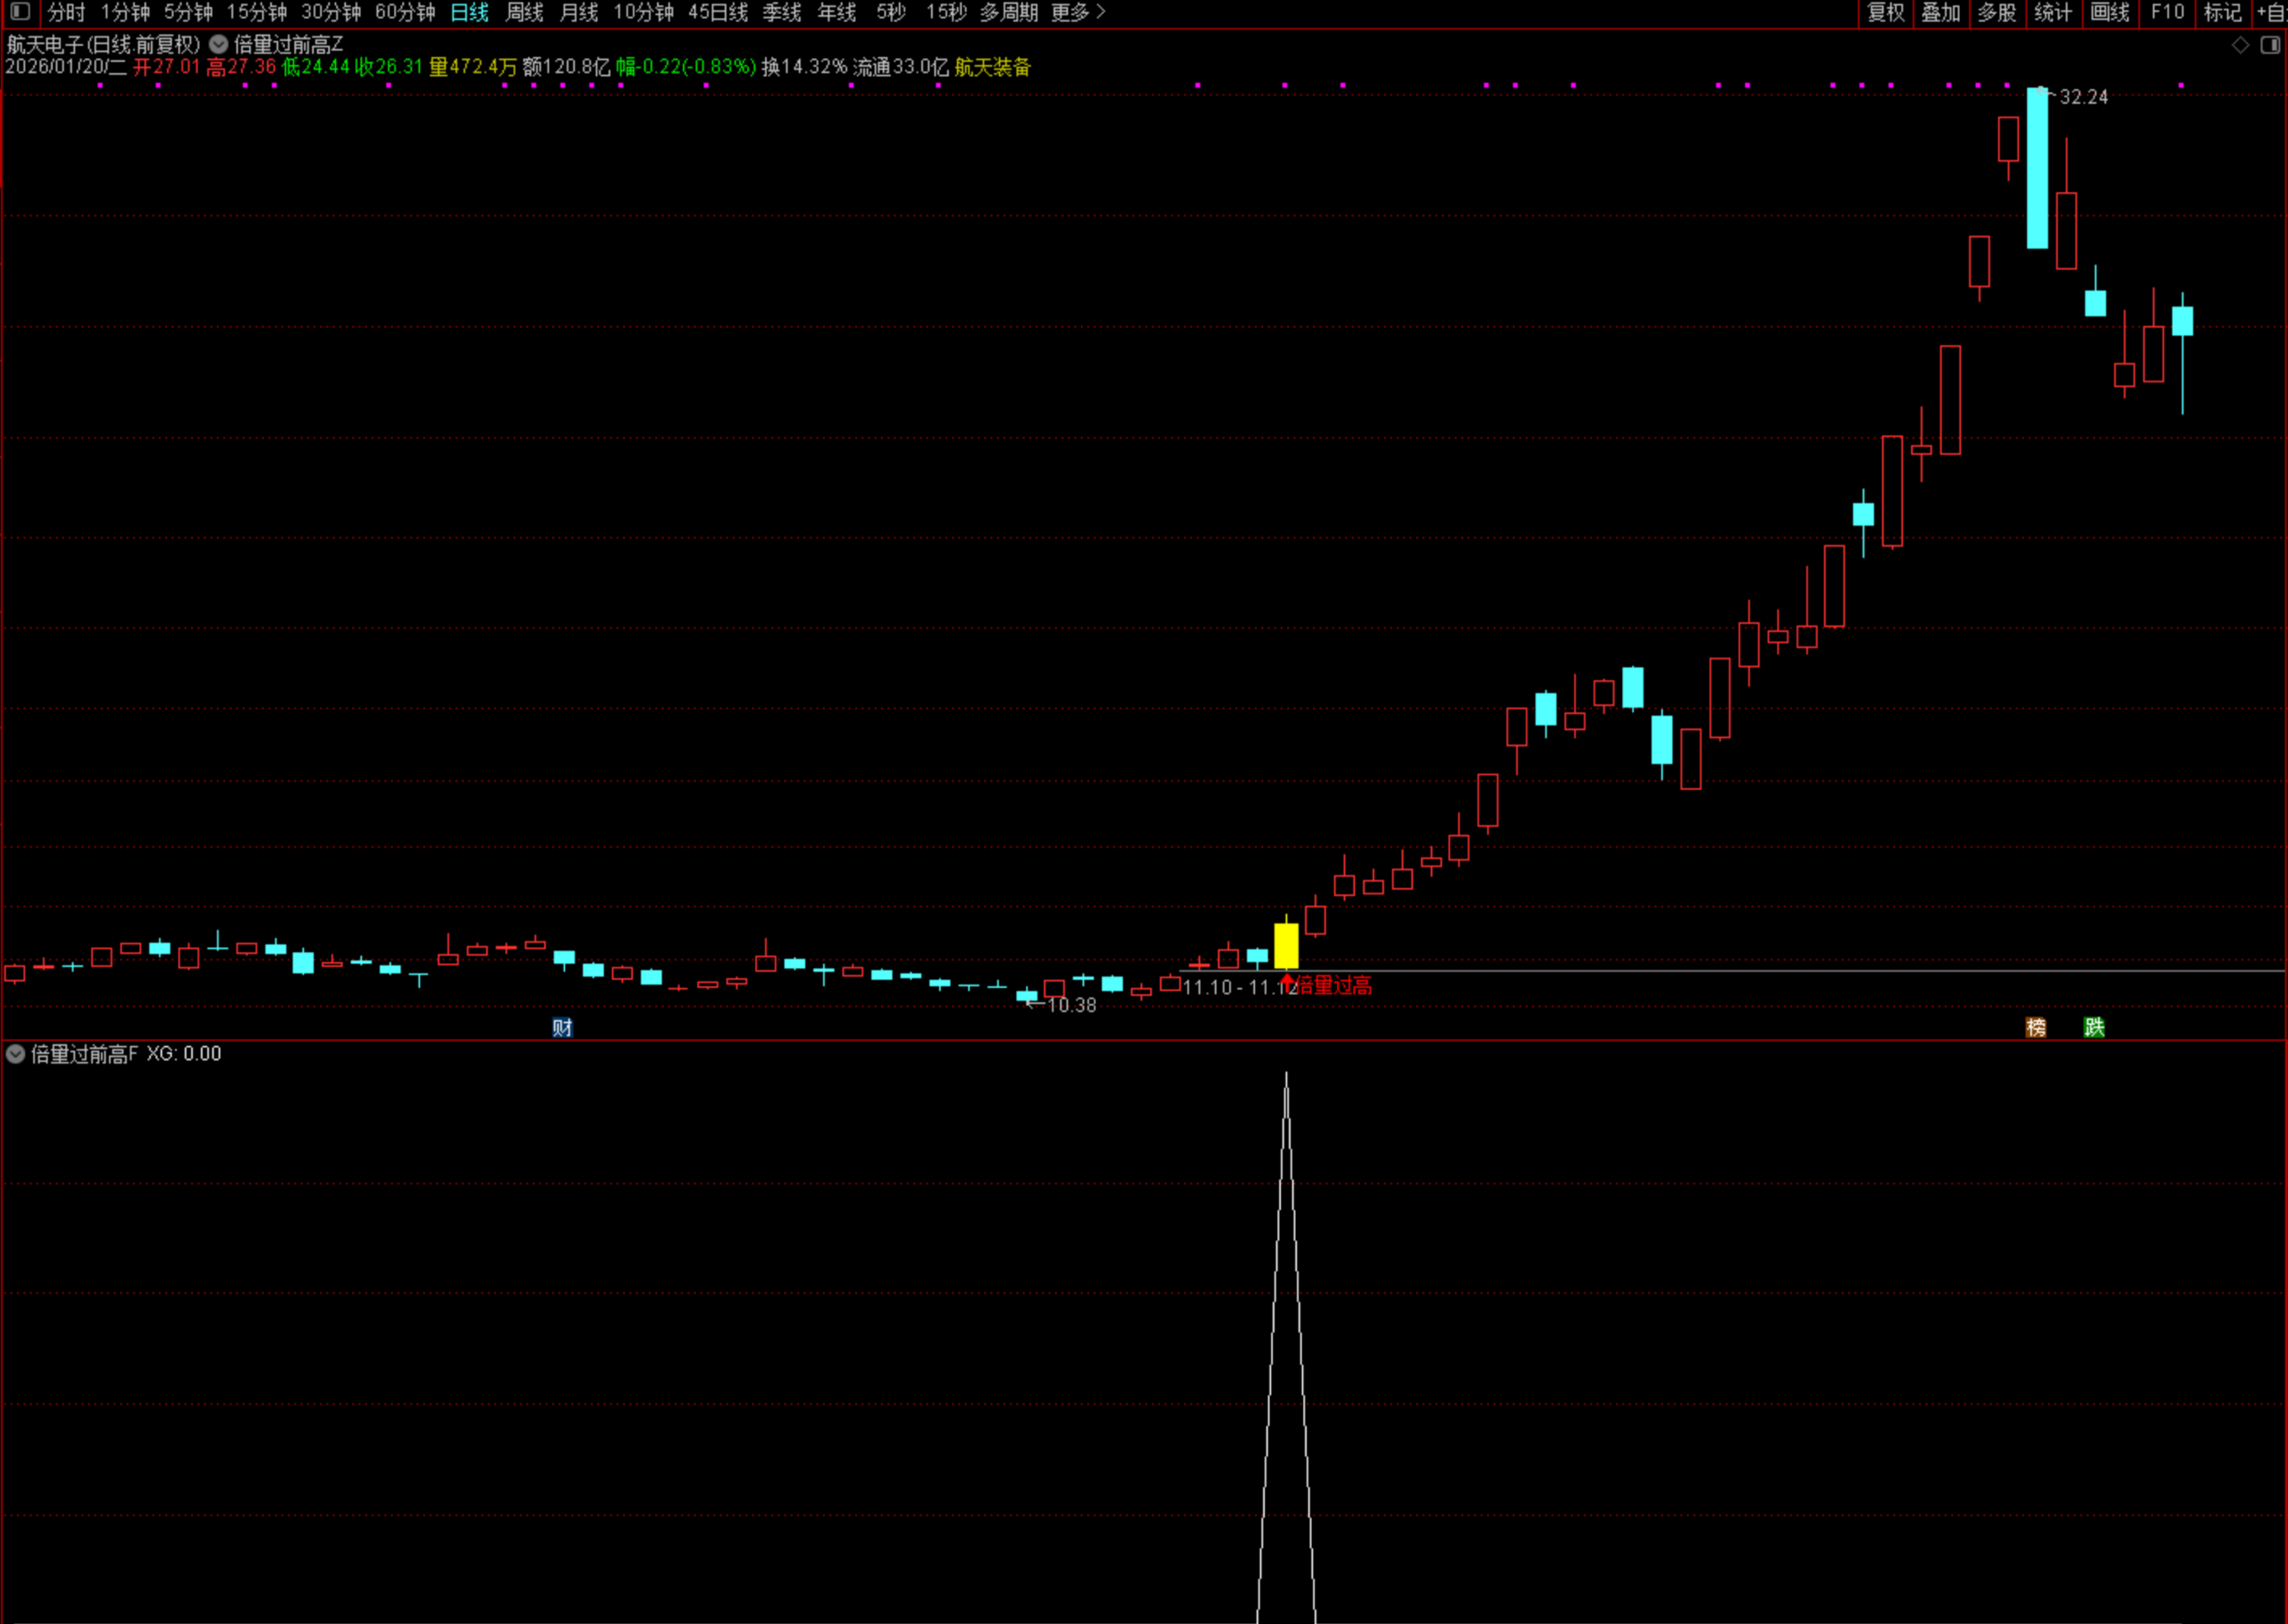
Task: Switch to the 分时 intraday tab
Action: [x=66, y=12]
